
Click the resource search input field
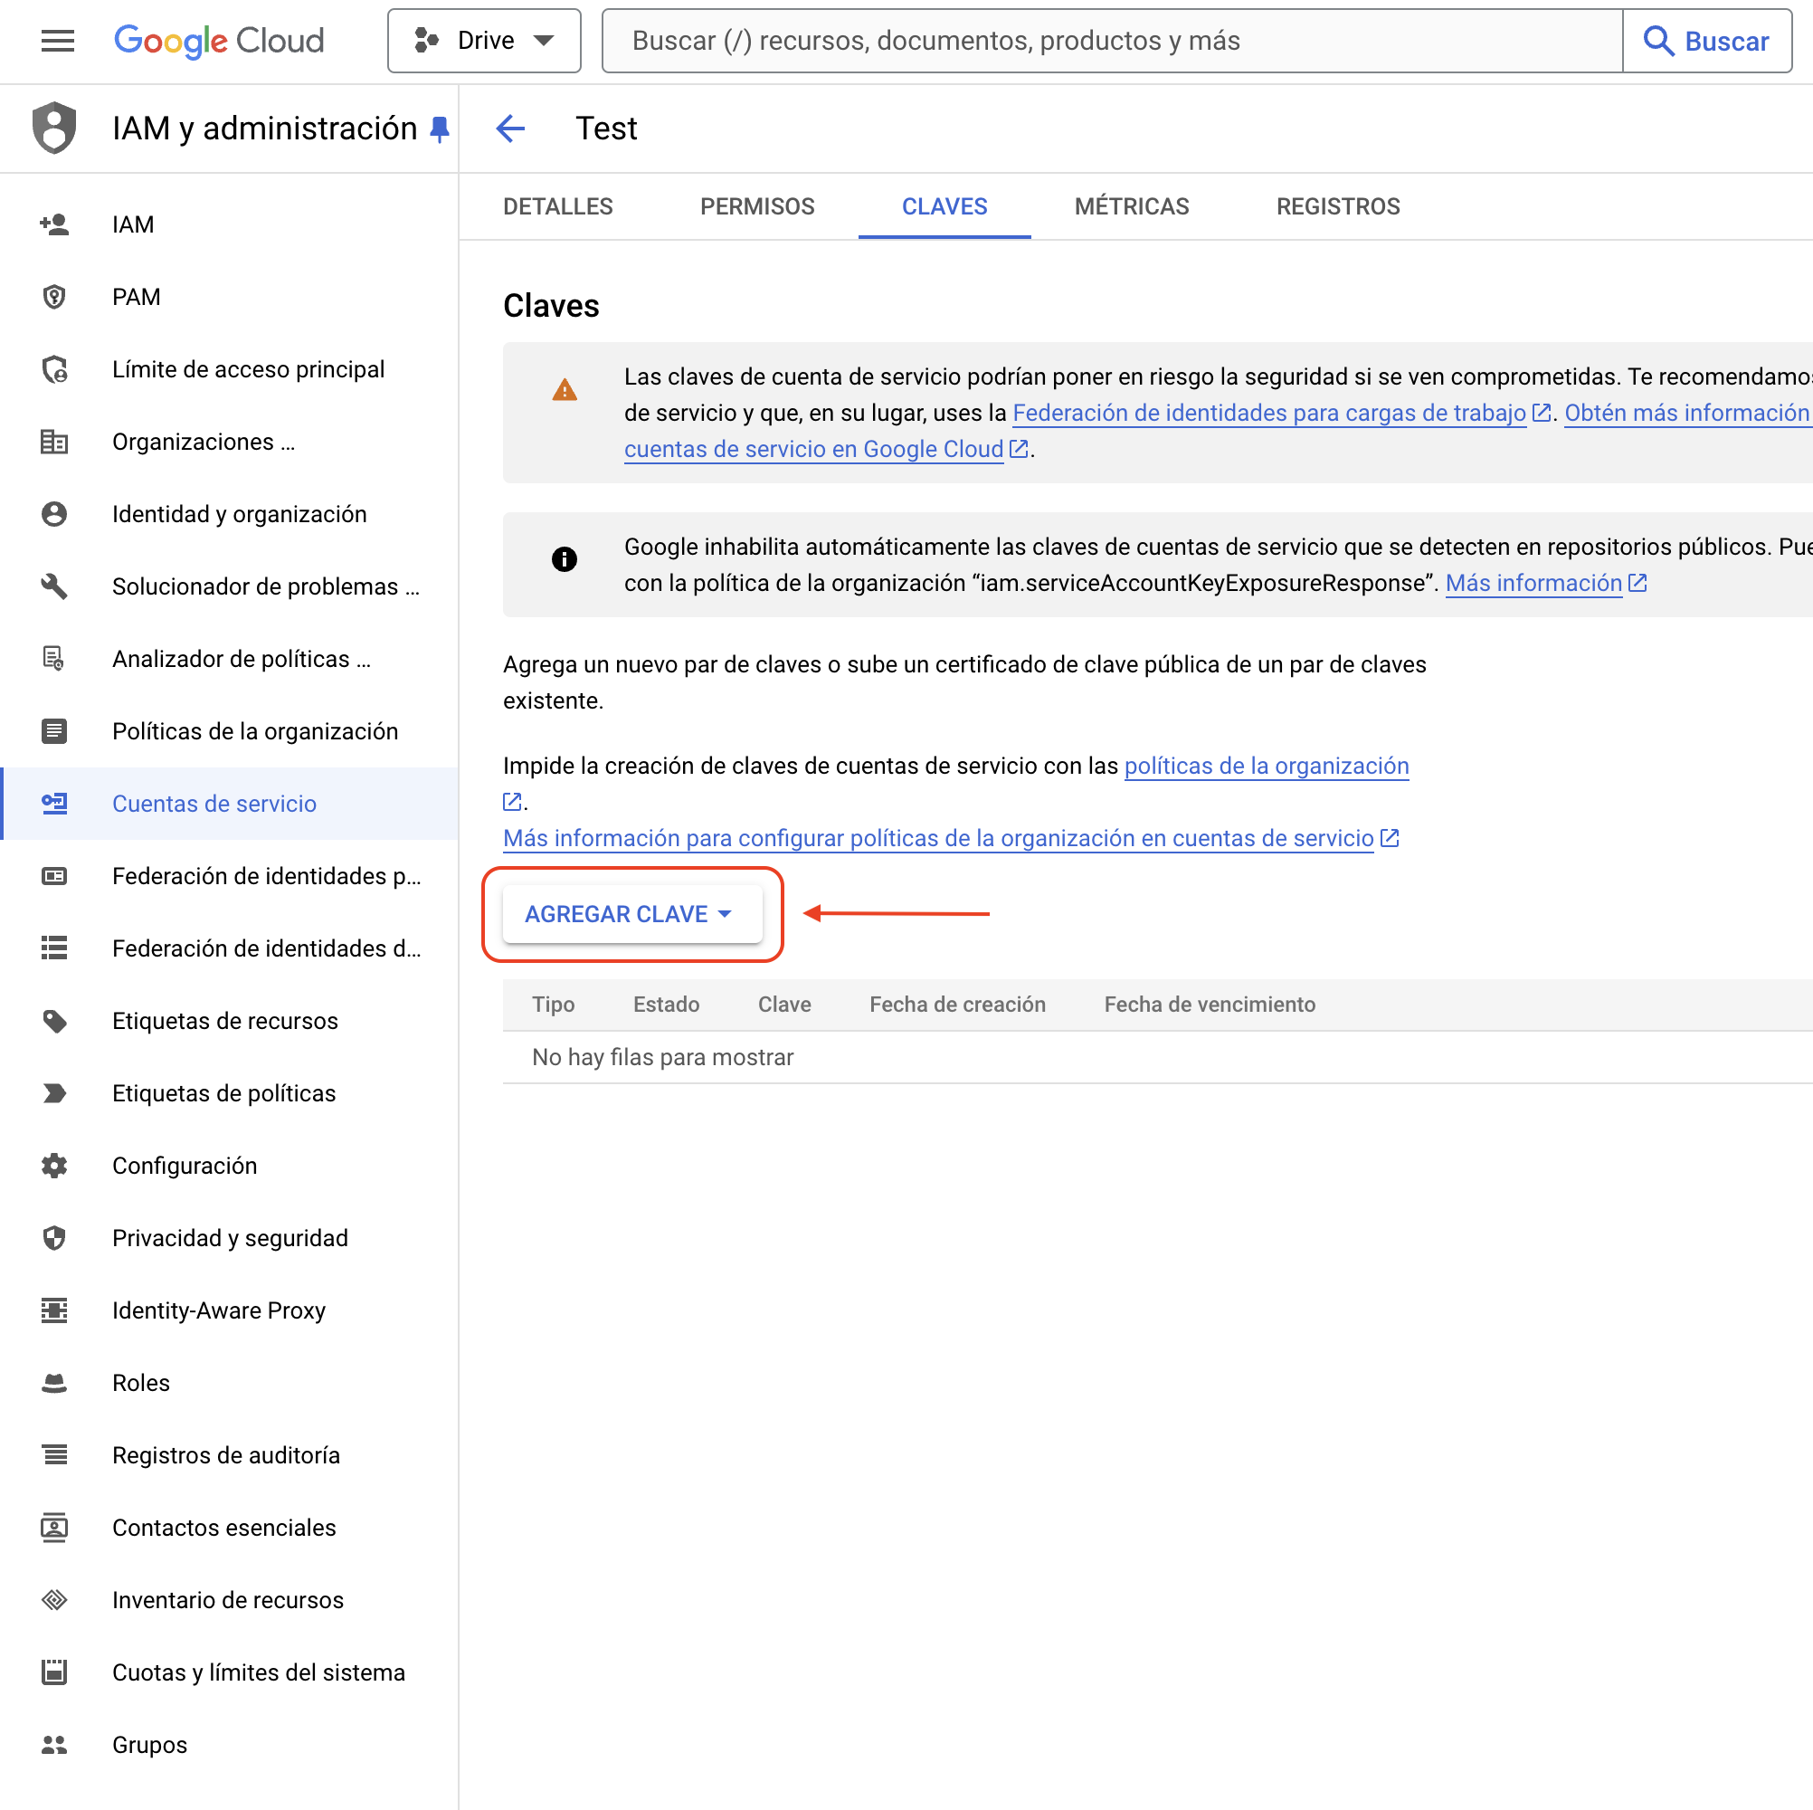(x=1112, y=41)
